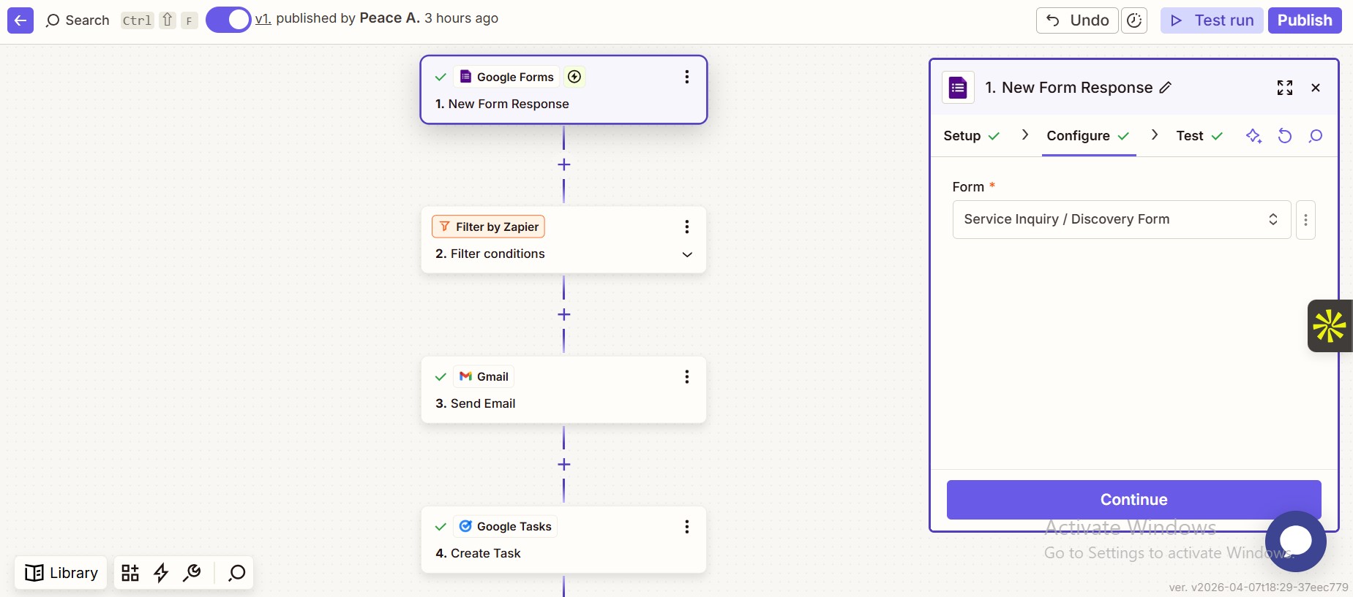This screenshot has height=597, width=1353.
Task: Click the wrench tools icon
Action: click(192, 573)
